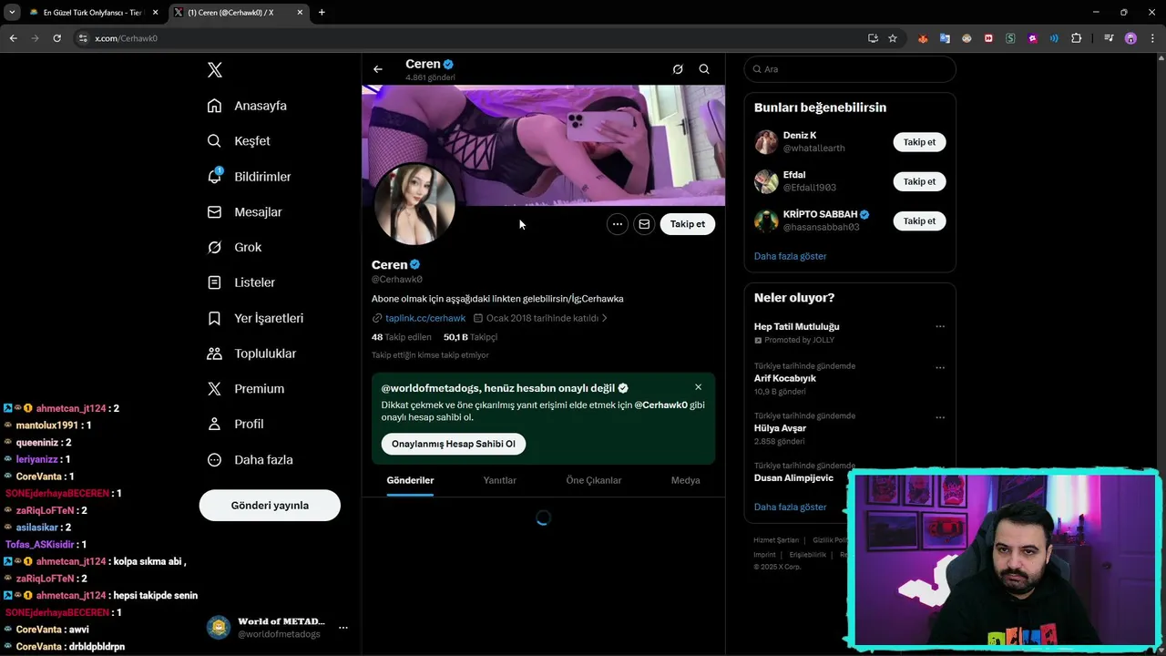The height and width of the screenshot is (656, 1166).
Task: Click the Ara search field
Action: pos(850,69)
